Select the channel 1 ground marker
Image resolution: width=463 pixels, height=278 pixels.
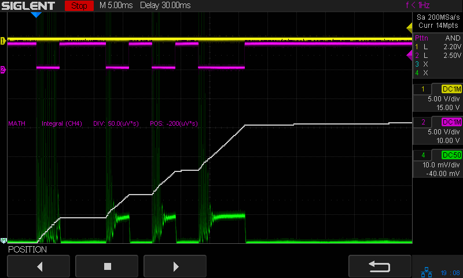tap(3, 41)
